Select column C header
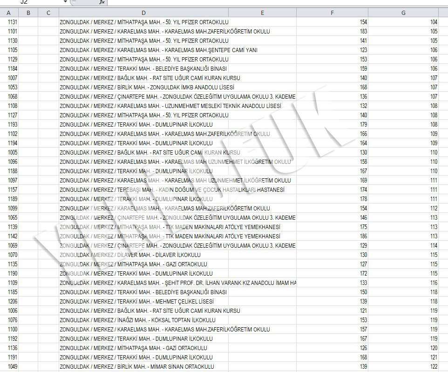The height and width of the screenshot is (372, 448). [48, 13]
